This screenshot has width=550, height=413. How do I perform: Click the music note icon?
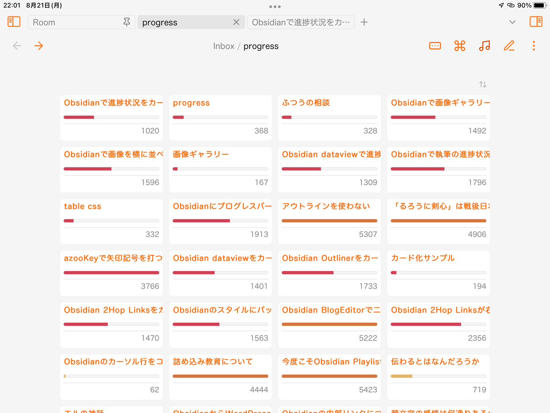click(x=484, y=46)
